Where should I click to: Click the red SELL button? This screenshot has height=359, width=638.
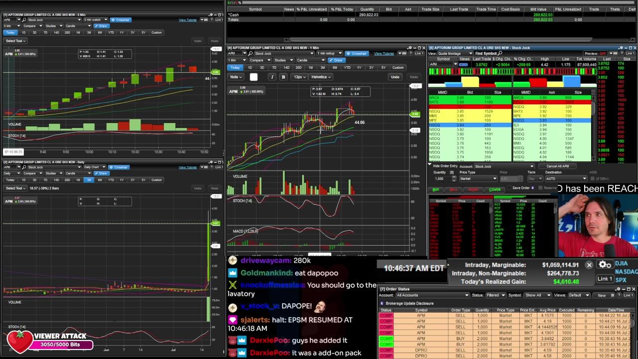click(454, 189)
